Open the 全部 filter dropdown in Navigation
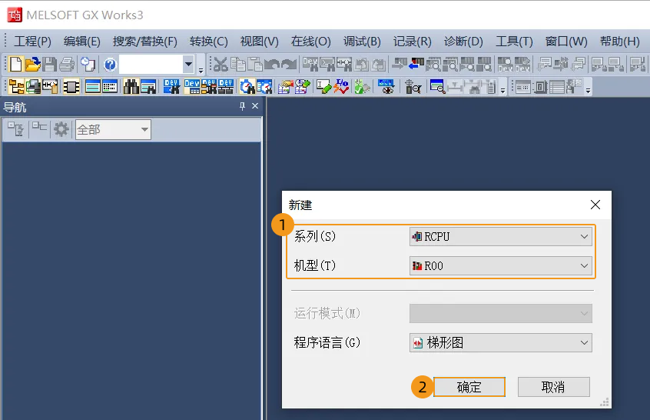 [x=113, y=129]
